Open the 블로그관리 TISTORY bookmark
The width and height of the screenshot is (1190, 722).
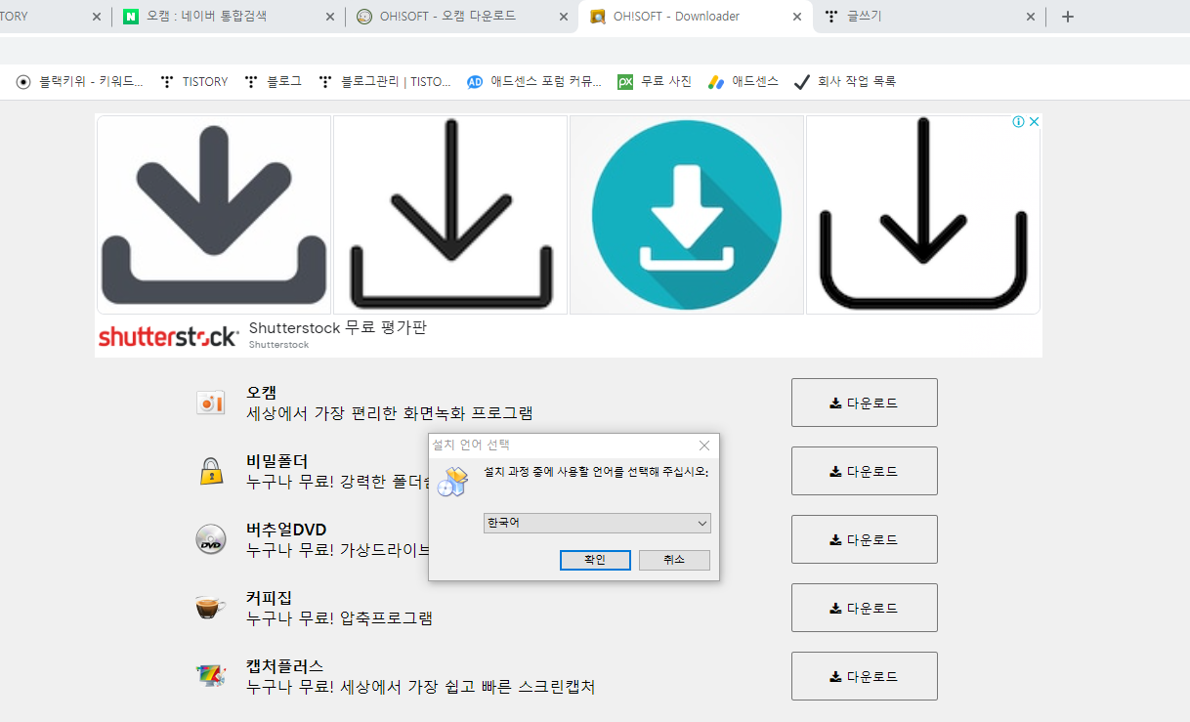(x=385, y=82)
